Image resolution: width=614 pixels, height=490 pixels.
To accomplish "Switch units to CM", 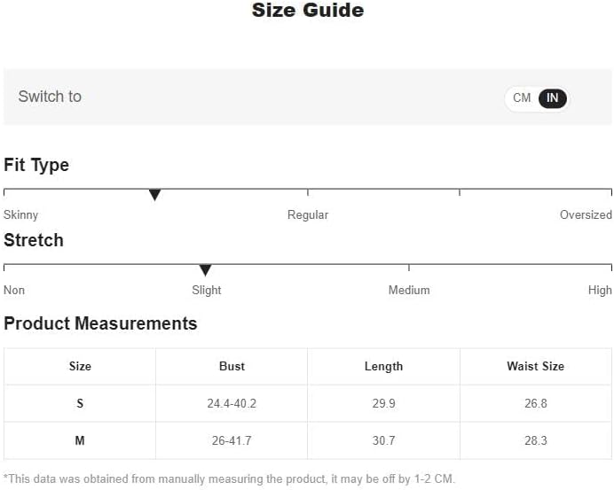I will [x=522, y=97].
